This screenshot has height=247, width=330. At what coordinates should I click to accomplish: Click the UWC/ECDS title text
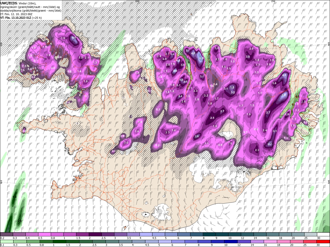(9, 3)
